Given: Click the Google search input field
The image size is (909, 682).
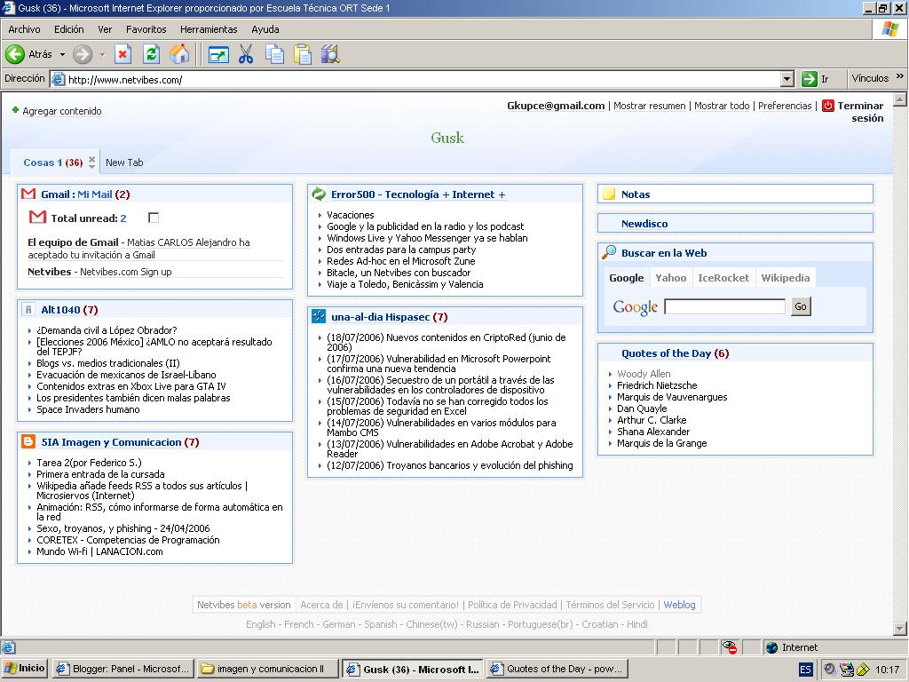Looking at the screenshot, I should click(724, 306).
